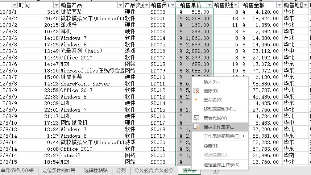Click the protect sheet icon beside 保护工作表

[x=196, y=127]
